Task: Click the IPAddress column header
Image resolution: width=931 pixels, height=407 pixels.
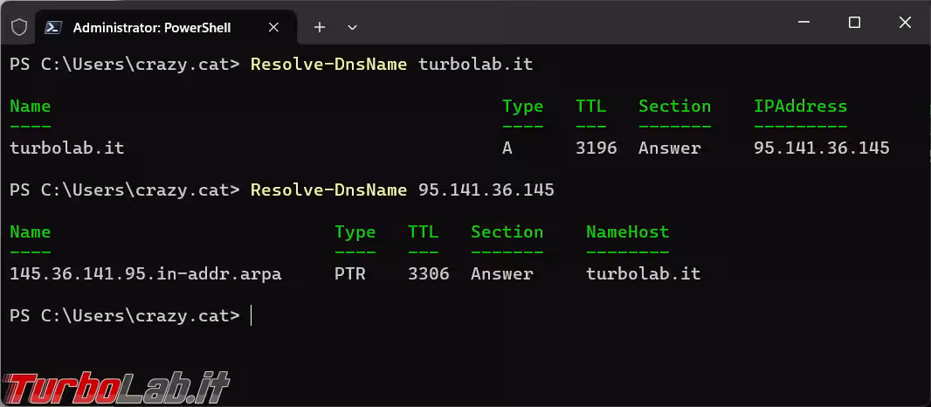Action: click(800, 106)
